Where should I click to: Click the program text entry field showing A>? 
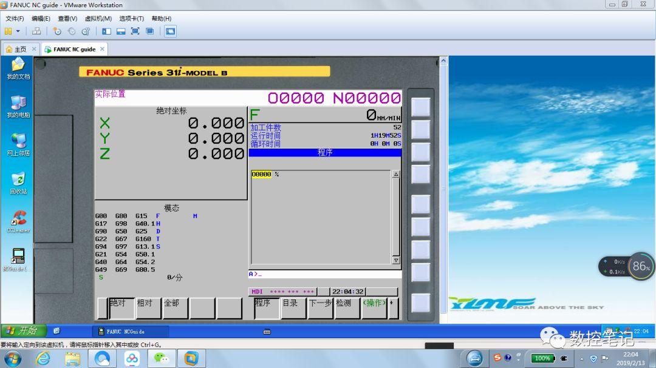[x=322, y=274]
